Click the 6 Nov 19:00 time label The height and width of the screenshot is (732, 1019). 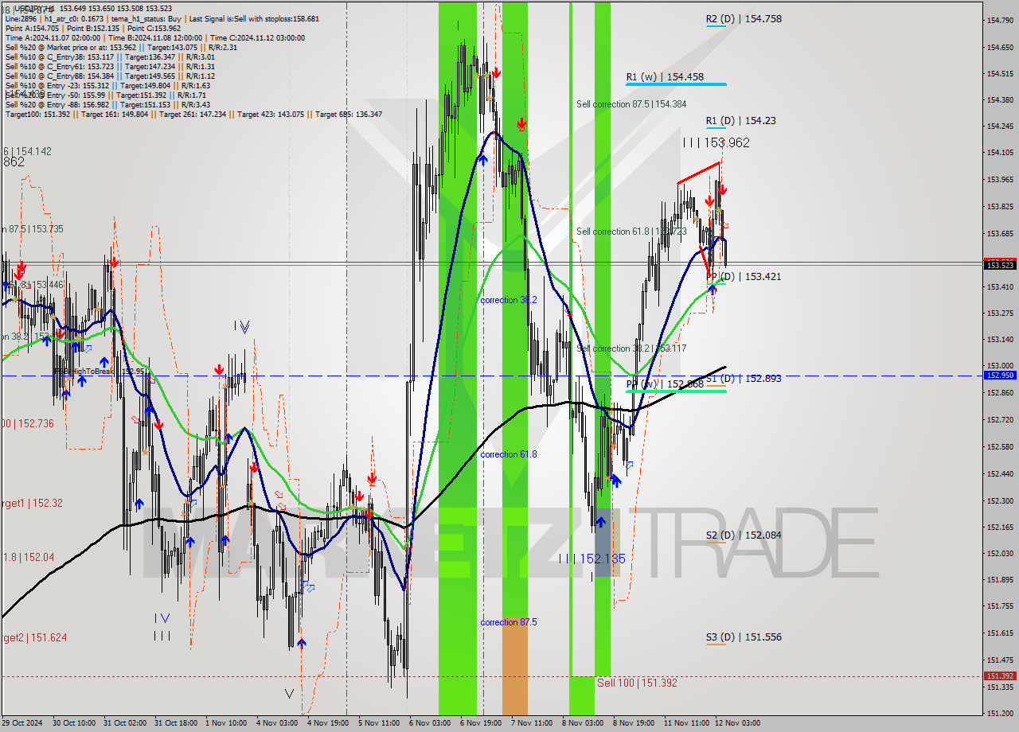tap(480, 723)
